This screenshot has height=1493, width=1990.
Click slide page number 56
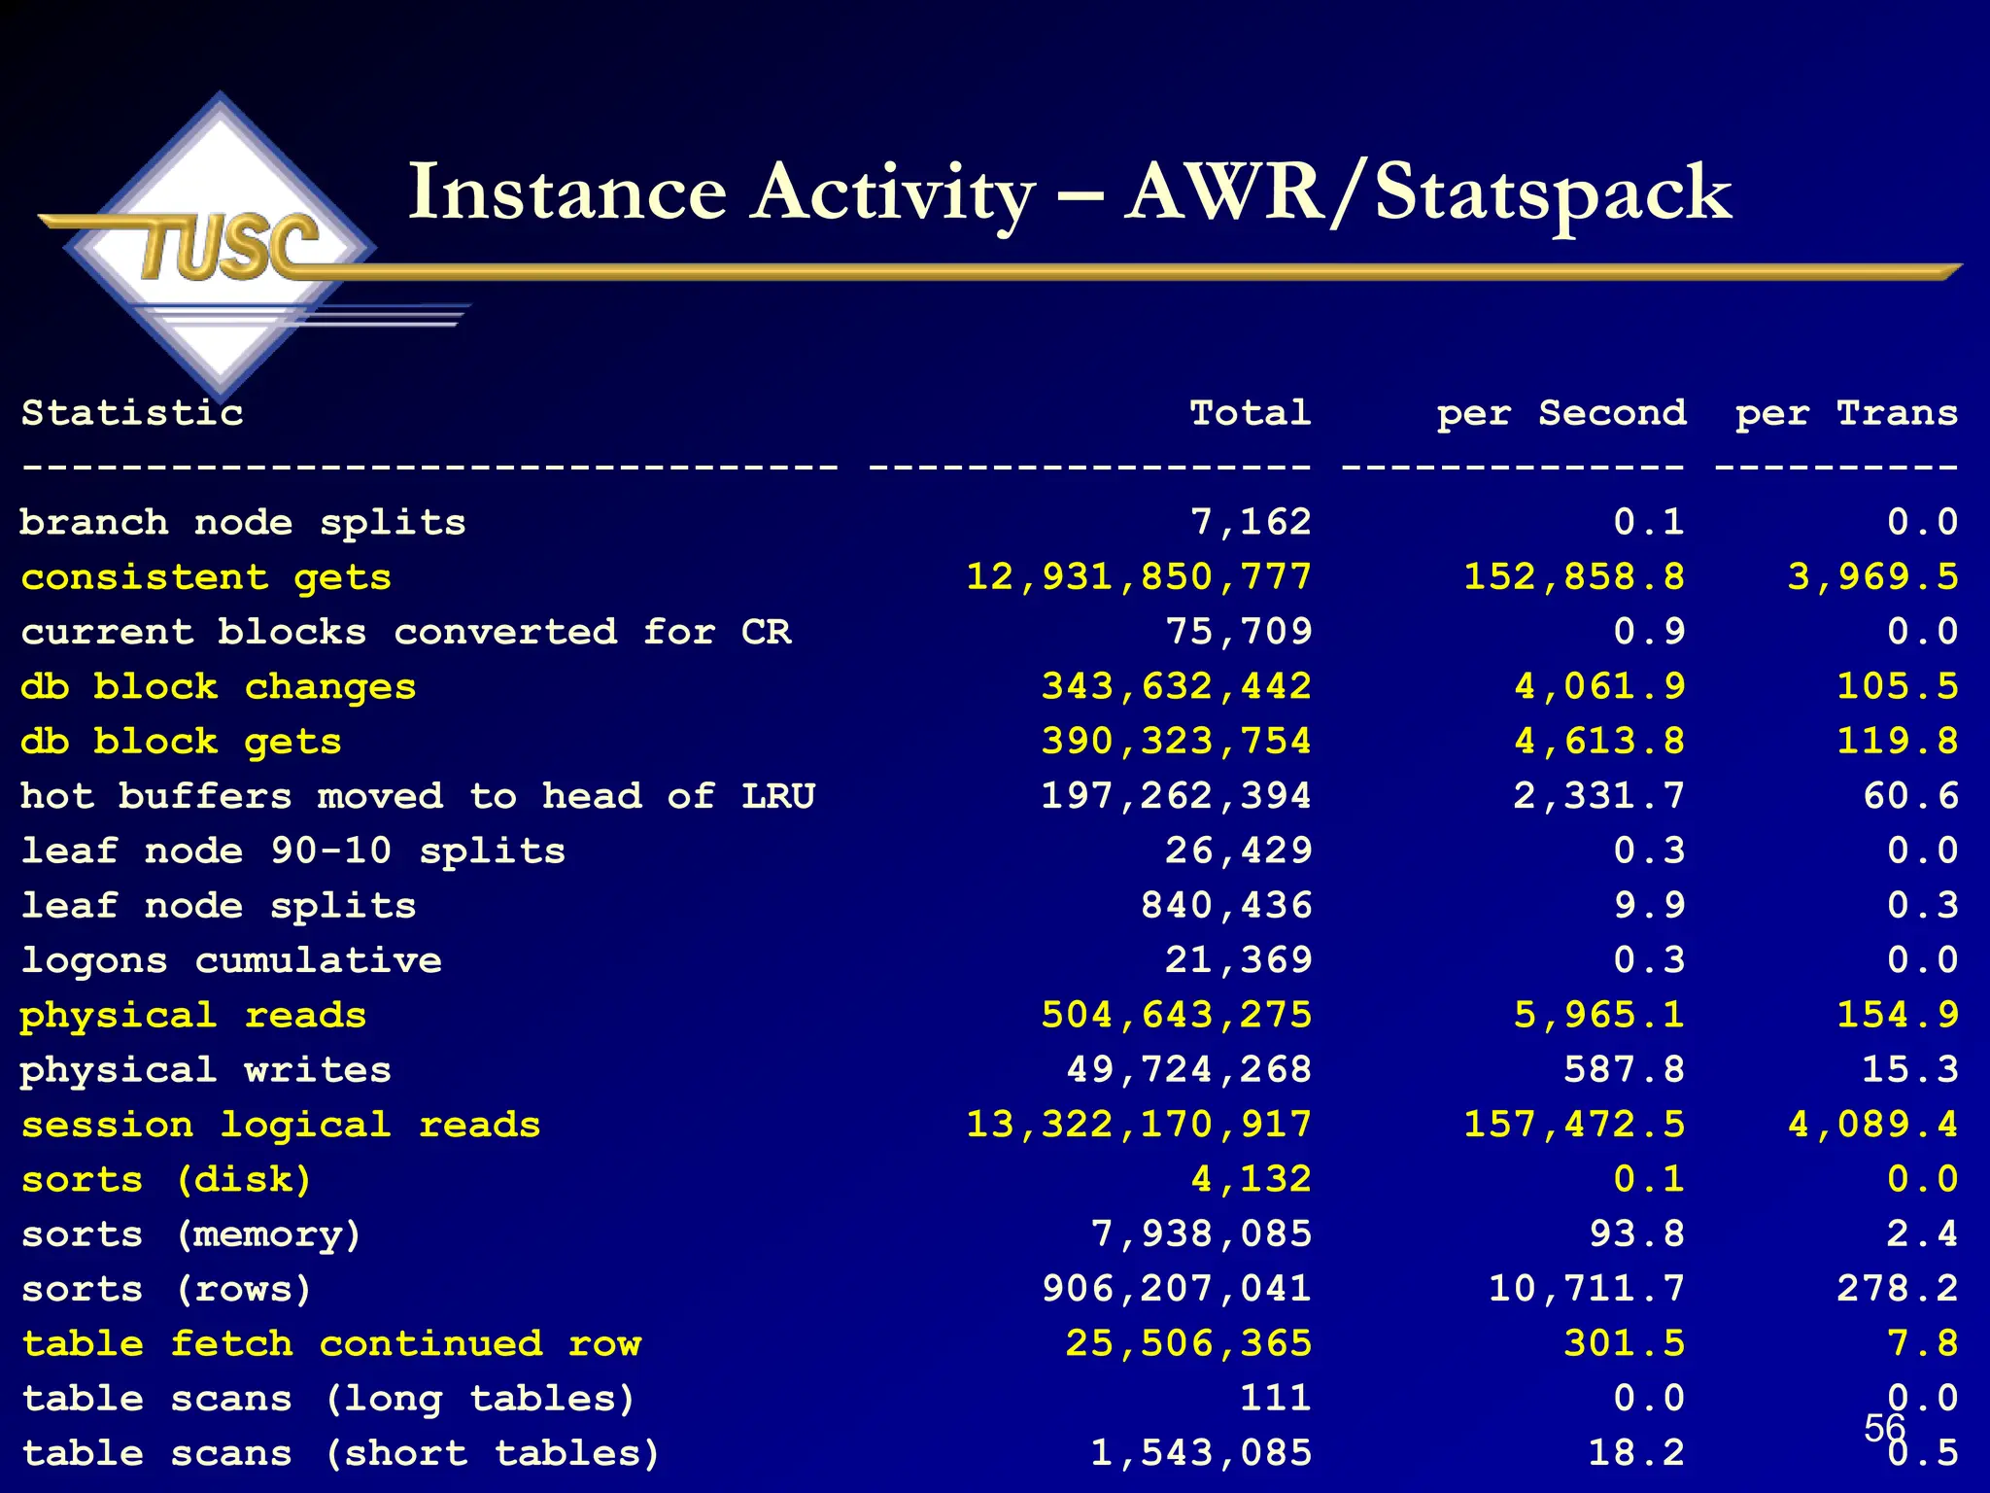[1884, 1428]
